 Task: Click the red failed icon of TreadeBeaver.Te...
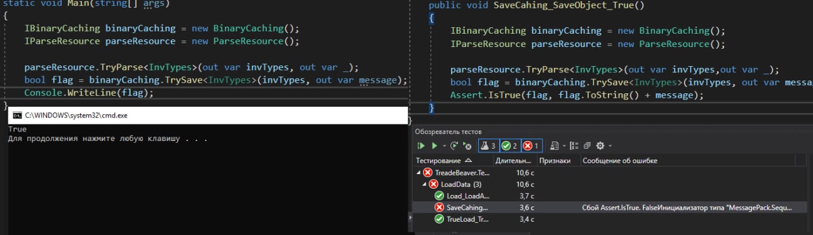(x=427, y=173)
